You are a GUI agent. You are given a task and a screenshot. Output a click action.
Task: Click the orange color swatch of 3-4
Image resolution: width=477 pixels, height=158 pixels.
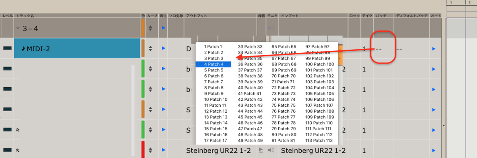click(143, 28)
